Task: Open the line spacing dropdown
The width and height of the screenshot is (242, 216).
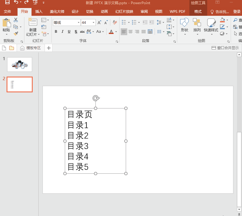Action: pos(160,23)
